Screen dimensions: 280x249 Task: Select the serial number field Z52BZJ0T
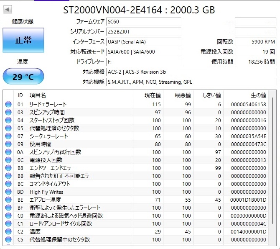144,32
